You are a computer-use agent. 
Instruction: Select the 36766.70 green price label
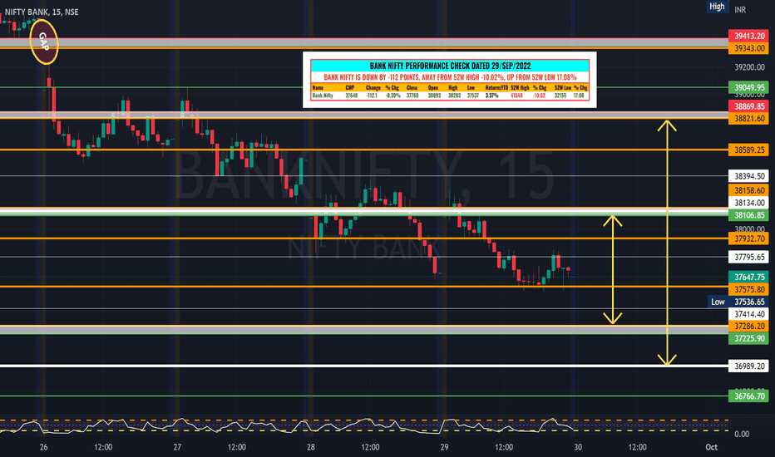pos(748,396)
